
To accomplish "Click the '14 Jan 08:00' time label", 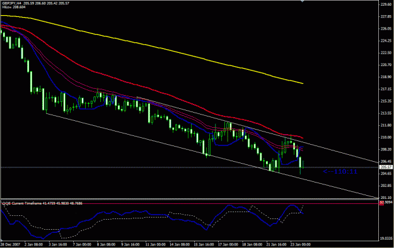I will (180, 244).
